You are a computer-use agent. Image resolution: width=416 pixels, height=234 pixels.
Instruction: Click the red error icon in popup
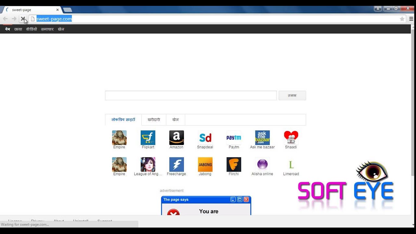tap(173, 212)
